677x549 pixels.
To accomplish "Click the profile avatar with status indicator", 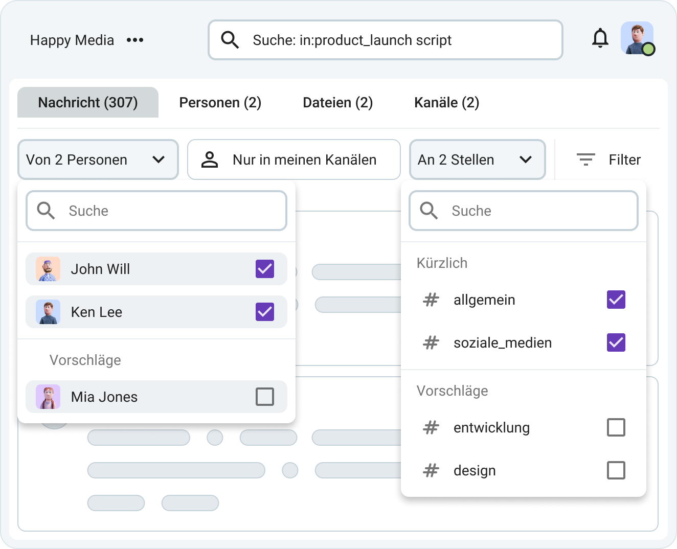I will click(x=637, y=38).
